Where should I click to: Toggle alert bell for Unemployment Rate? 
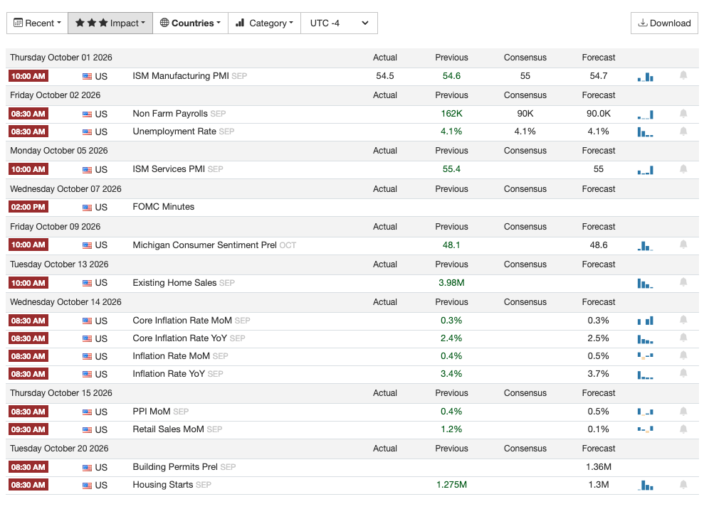[683, 132]
